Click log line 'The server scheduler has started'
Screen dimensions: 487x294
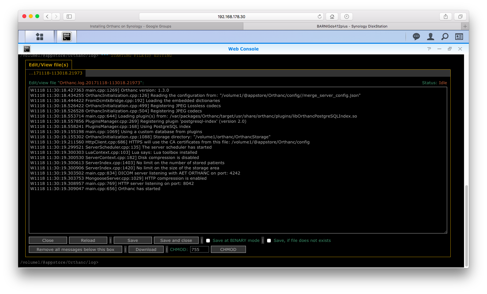tap(121, 147)
